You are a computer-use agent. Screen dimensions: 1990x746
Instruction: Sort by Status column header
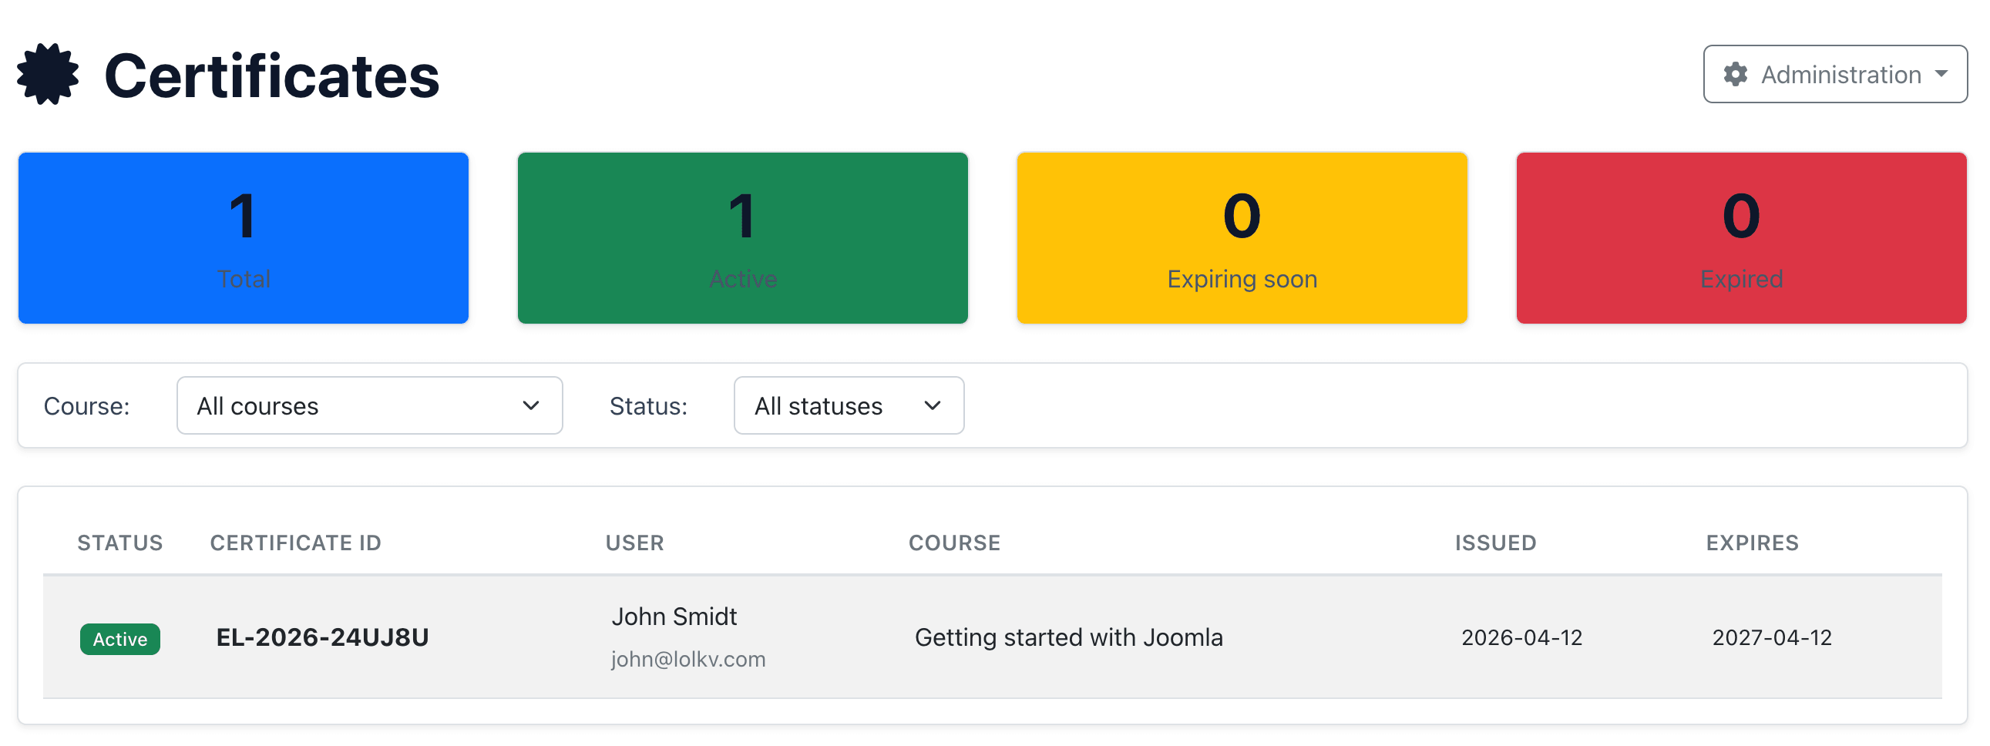pyautogui.click(x=119, y=543)
